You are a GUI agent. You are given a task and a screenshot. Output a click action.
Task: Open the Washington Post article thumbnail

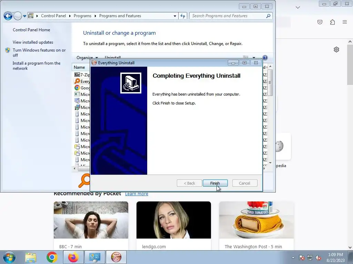[256, 220]
